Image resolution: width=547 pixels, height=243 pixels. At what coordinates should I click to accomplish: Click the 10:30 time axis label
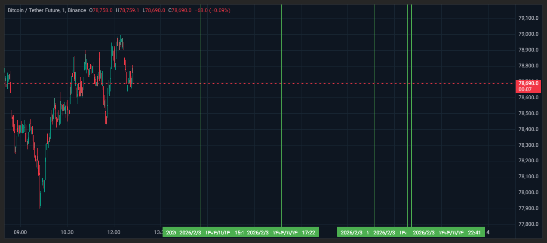[x=67, y=232]
